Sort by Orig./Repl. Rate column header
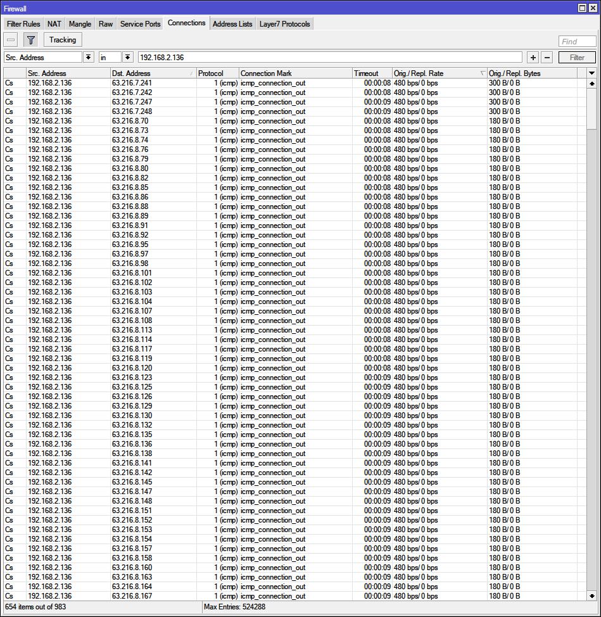This screenshot has height=617, width=601. [440, 73]
